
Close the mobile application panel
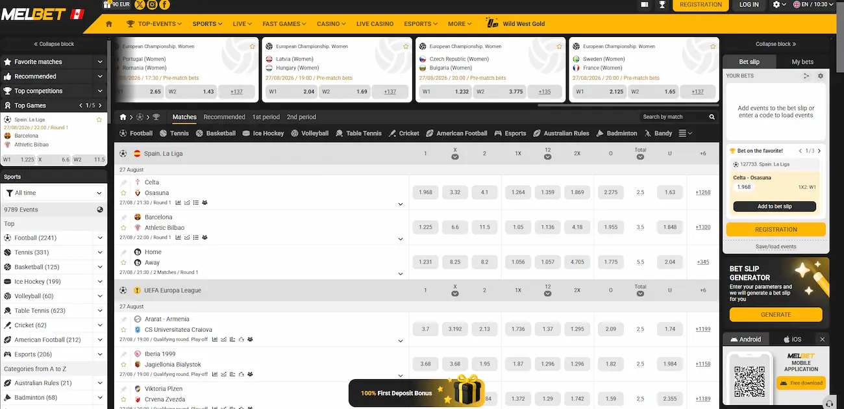coord(822,340)
